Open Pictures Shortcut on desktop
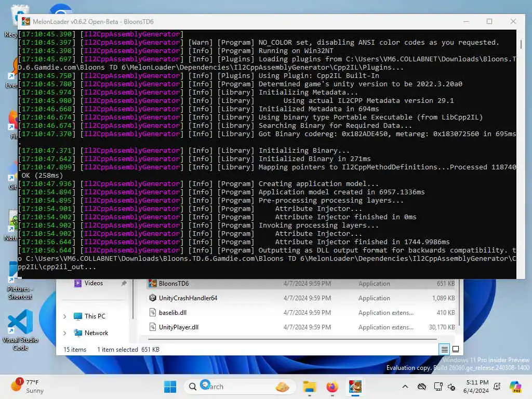This screenshot has height=399, width=532. [x=20, y=282]
